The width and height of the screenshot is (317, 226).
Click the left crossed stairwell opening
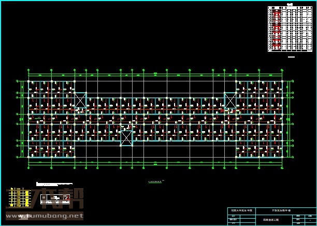80,100
